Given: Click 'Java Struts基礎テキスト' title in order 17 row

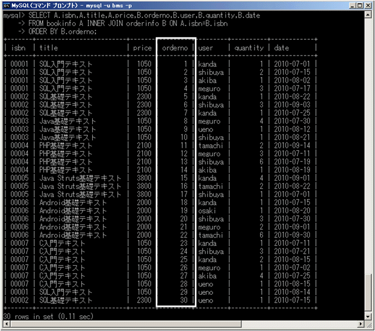Looking at the screenshot, I should (x=81, y=194).
